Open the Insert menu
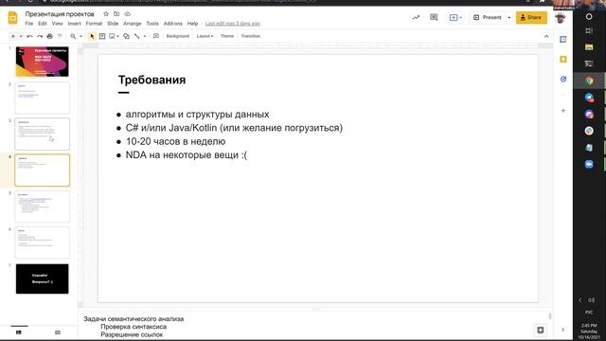This screenshot has width=606, height=341. coord(74,24)
